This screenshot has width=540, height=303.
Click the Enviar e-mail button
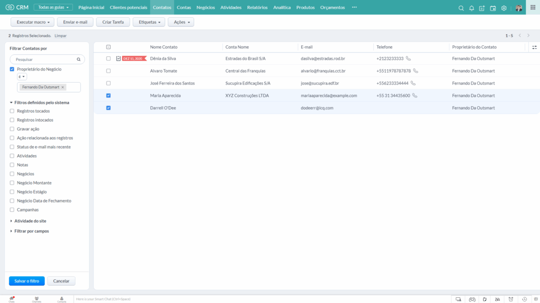[x=75, y=22]
